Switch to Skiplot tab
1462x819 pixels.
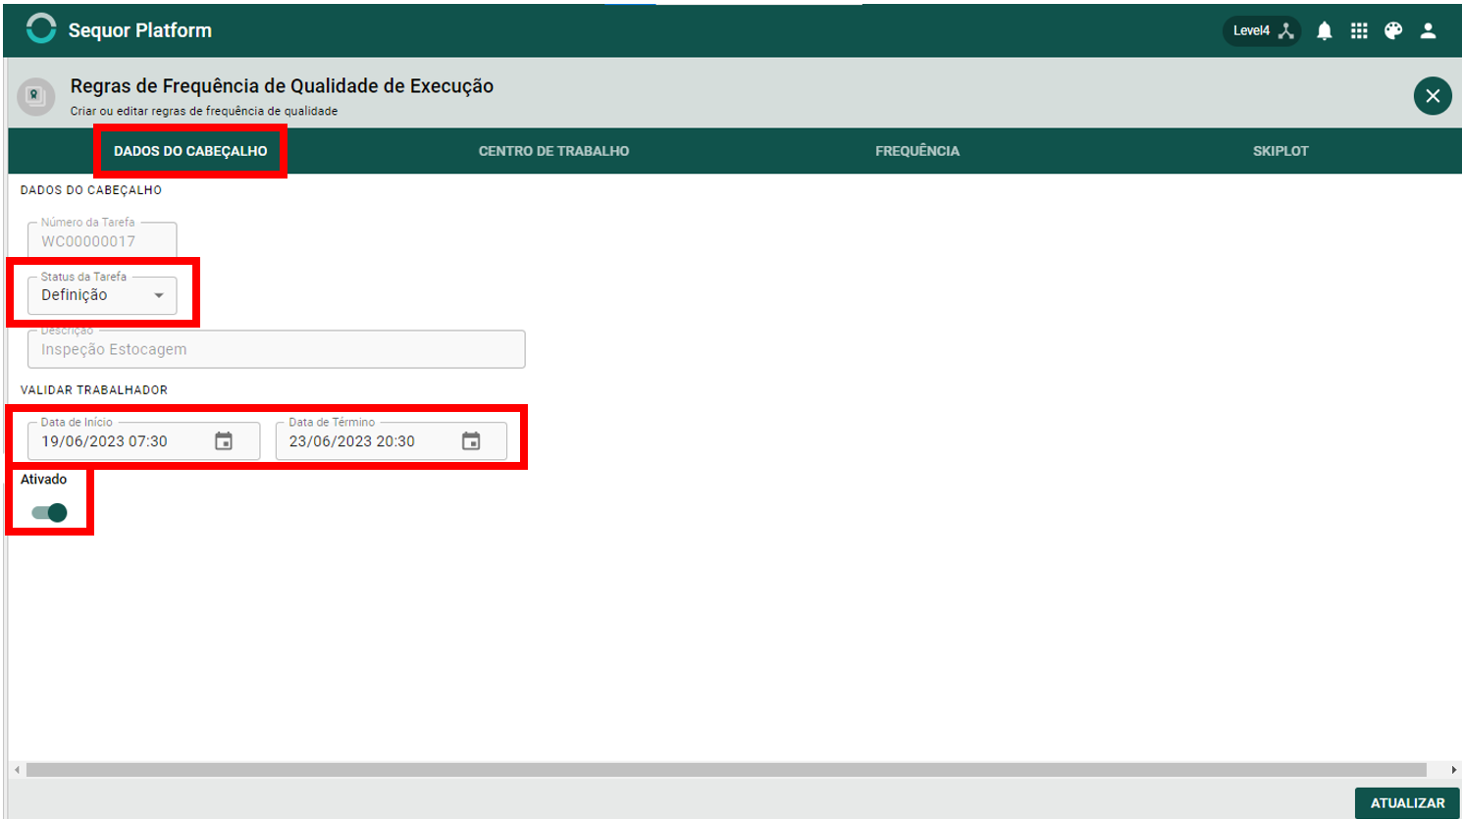(1280, 151)
